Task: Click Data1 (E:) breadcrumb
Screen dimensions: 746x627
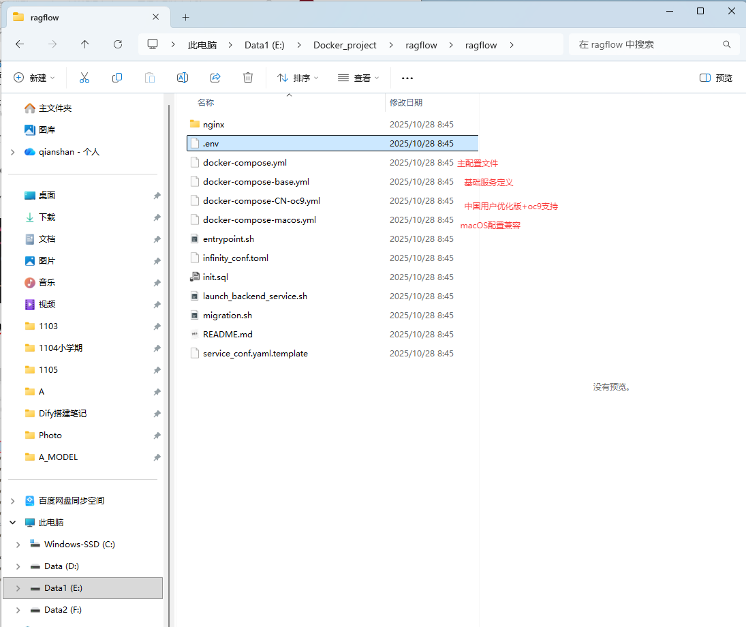Action: tap(264, 45)
